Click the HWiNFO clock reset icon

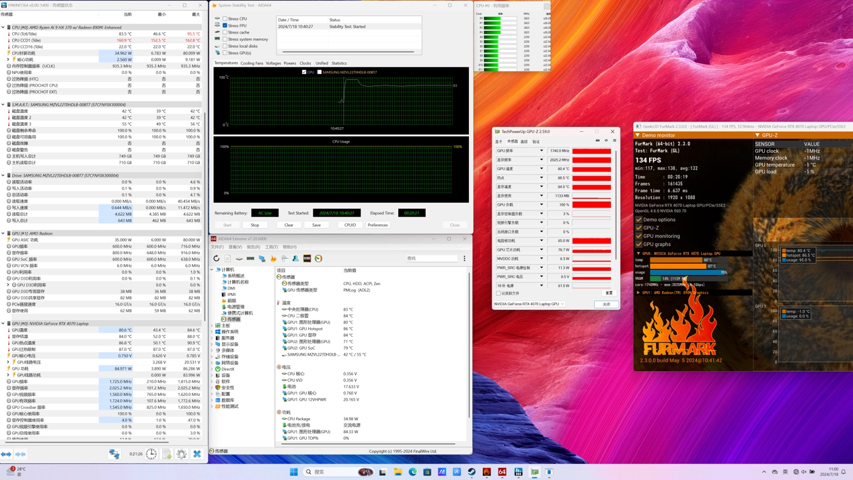(x=151, y=454)
